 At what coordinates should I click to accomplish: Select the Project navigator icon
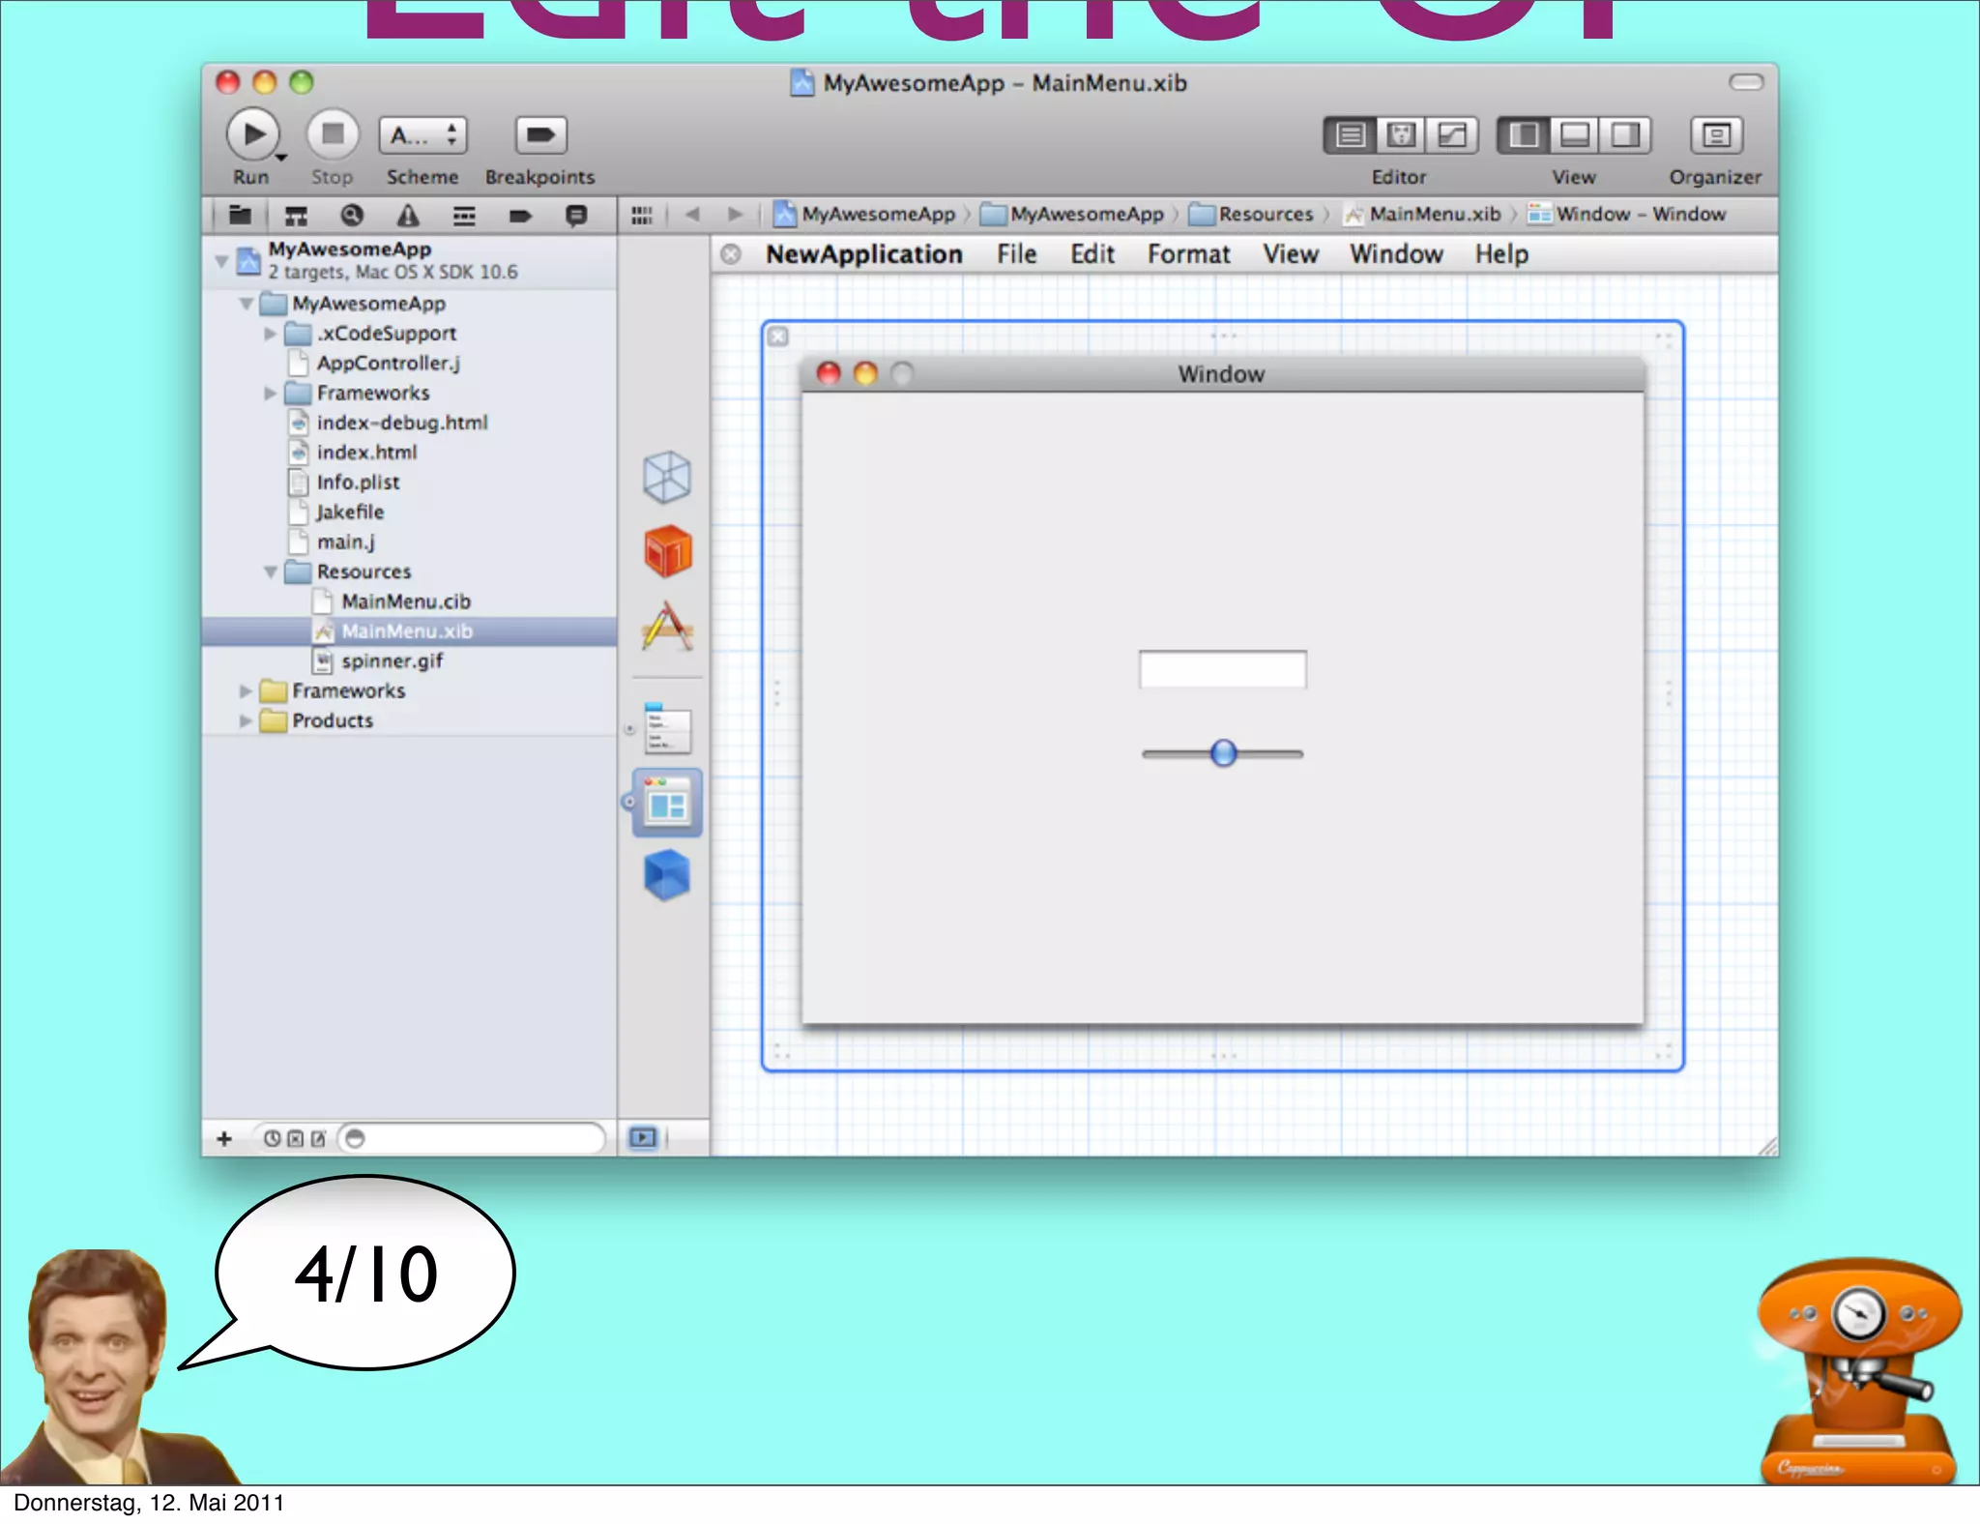tap(240, 215)
